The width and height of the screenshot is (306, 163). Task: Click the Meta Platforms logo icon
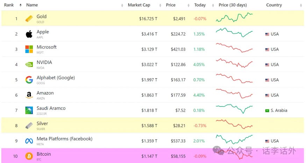pyautogui.click(x=29, y=141)
